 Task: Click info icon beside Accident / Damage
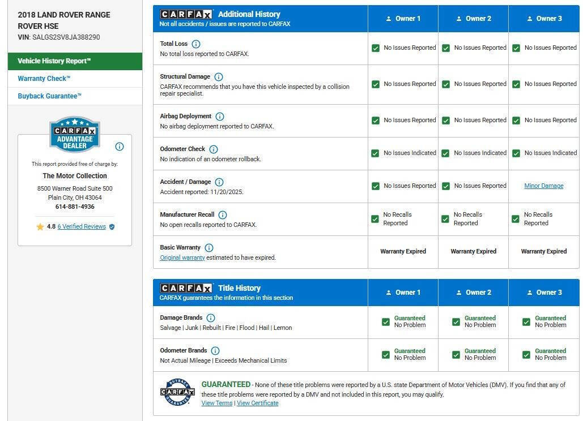click(x=219, y=182)
